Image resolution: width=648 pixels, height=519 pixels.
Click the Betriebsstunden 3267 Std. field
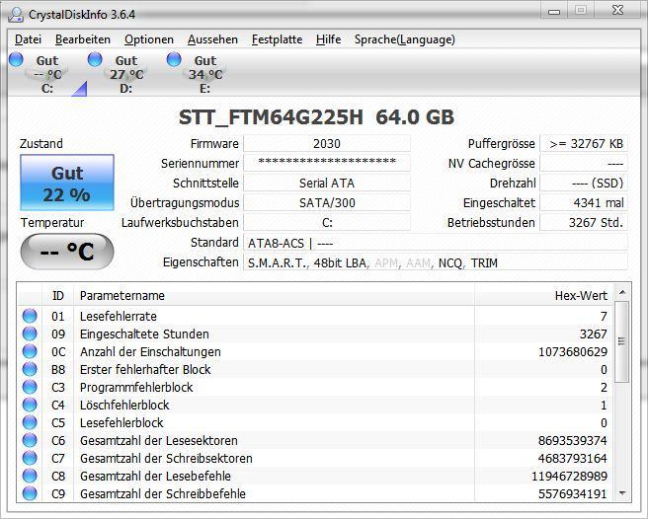click(x=584, y=223)
